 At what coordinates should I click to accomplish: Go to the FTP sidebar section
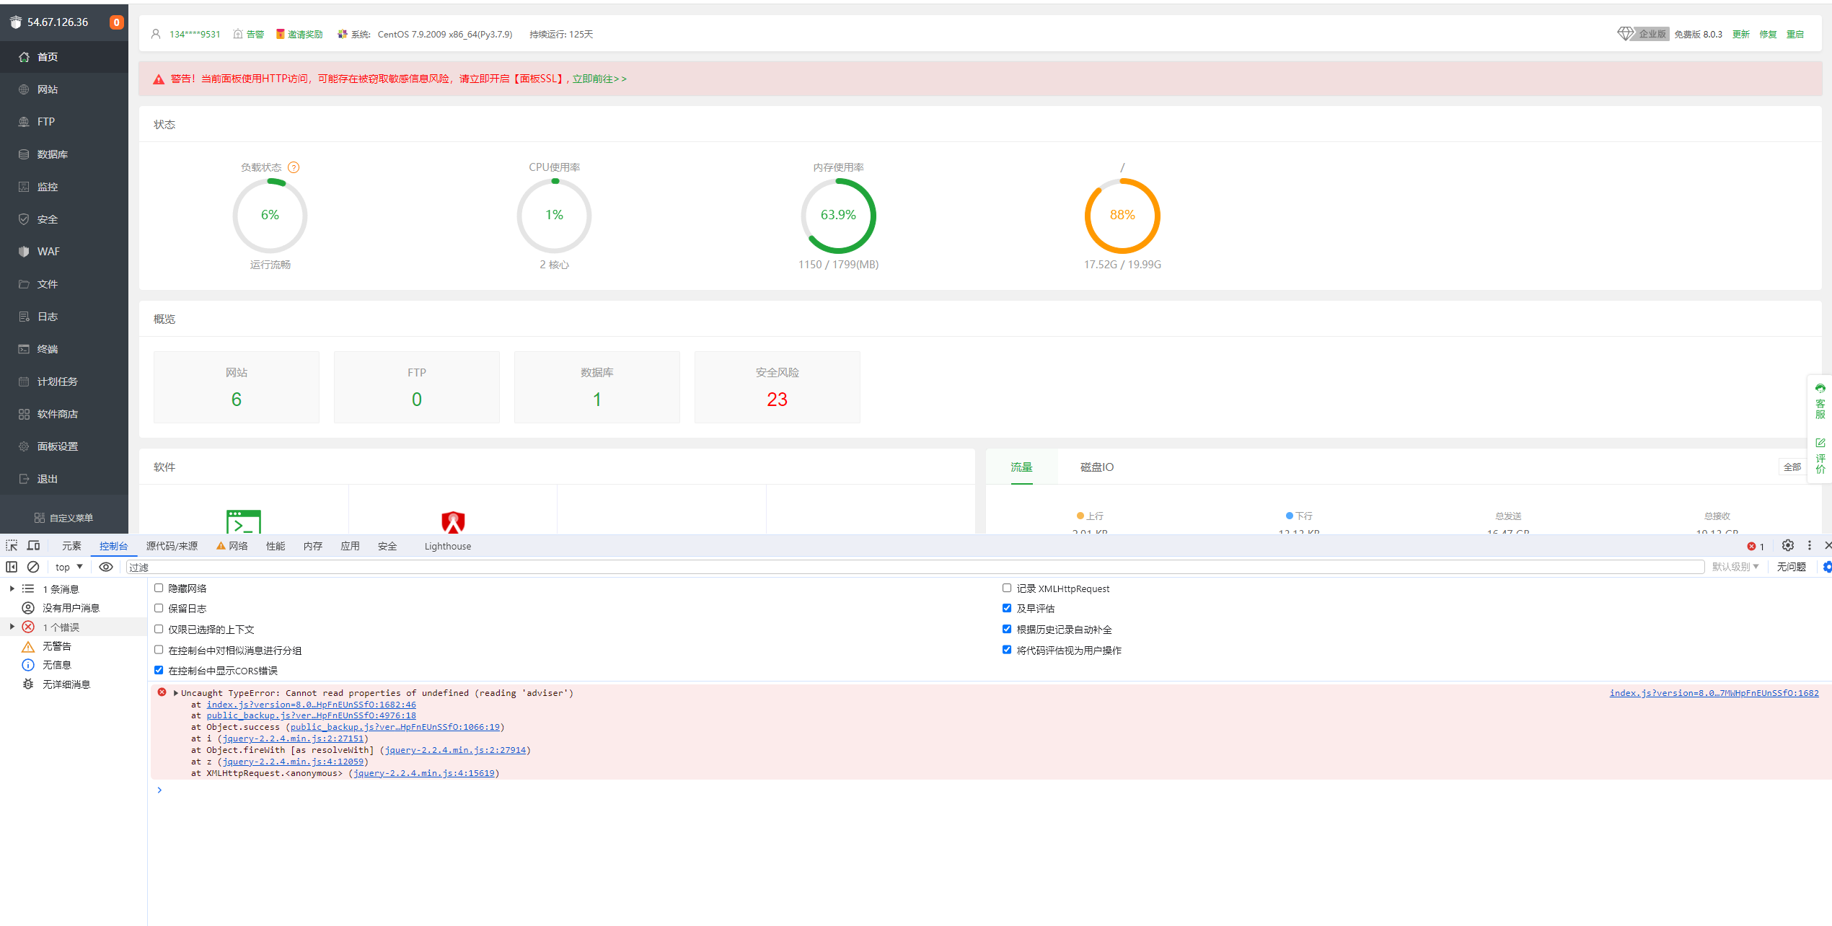[x=63, y=122]
